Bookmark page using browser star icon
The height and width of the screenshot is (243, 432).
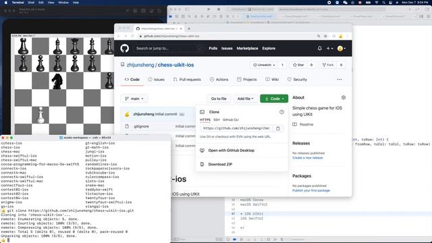325,36
